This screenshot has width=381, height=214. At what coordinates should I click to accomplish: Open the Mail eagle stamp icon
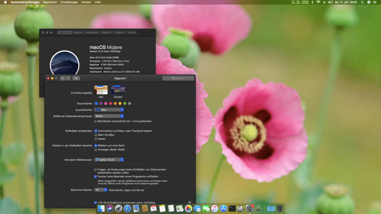point(136,208)
